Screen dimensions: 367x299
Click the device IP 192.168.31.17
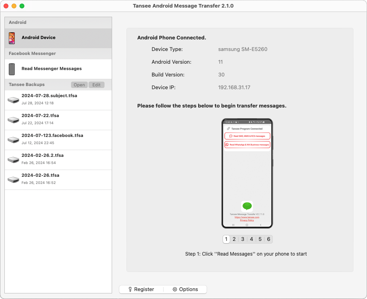[x=234, y=87]
